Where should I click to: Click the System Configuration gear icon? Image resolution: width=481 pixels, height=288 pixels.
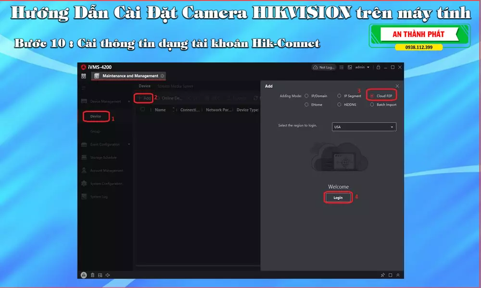[84, 184]
